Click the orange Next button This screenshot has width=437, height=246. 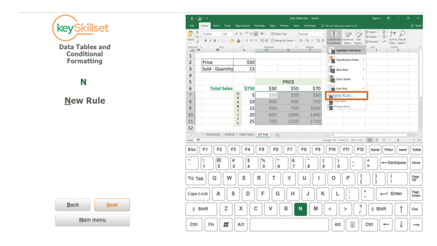(x=112, y=205)
